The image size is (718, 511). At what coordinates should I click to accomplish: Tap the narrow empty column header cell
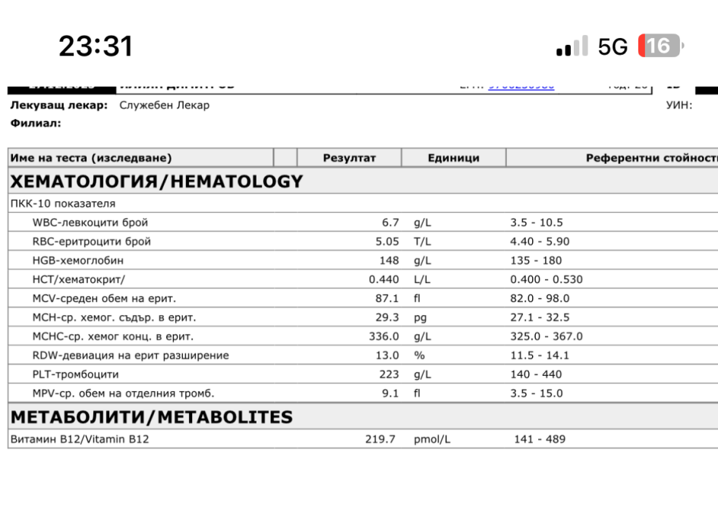pyautogui.click(x=285, y=158)
